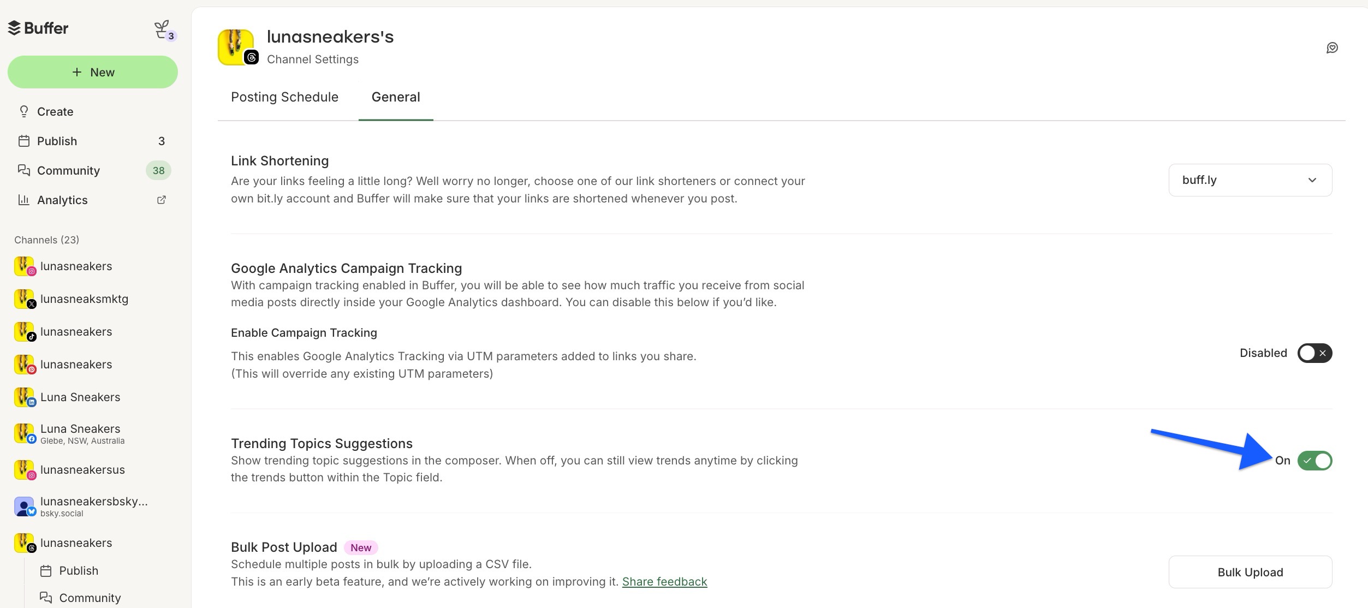
Task: Click the Bulk Post Upload heading
Action: (284, 547)
